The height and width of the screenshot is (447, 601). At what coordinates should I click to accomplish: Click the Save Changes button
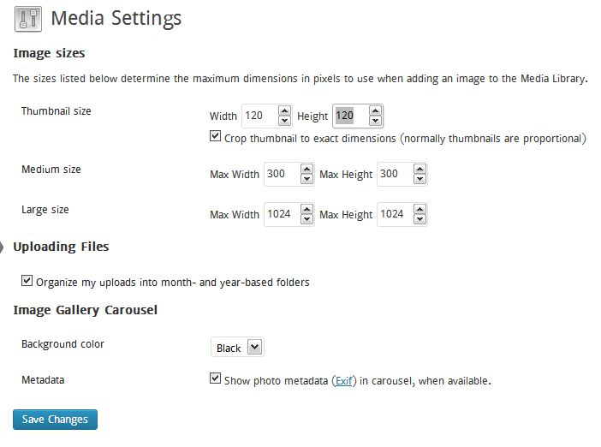click(x=55, y=420)
